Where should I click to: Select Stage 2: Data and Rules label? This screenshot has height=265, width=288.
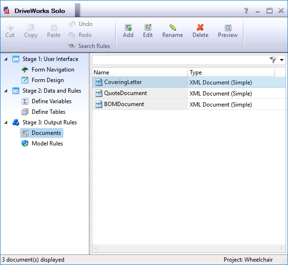(52, 91)
